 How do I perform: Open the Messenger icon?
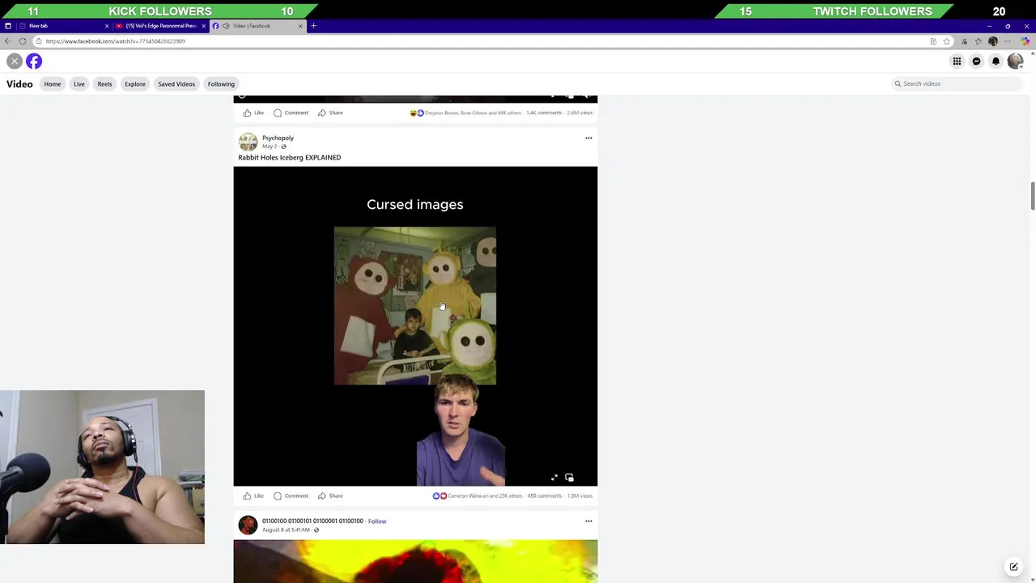(976, 62)
